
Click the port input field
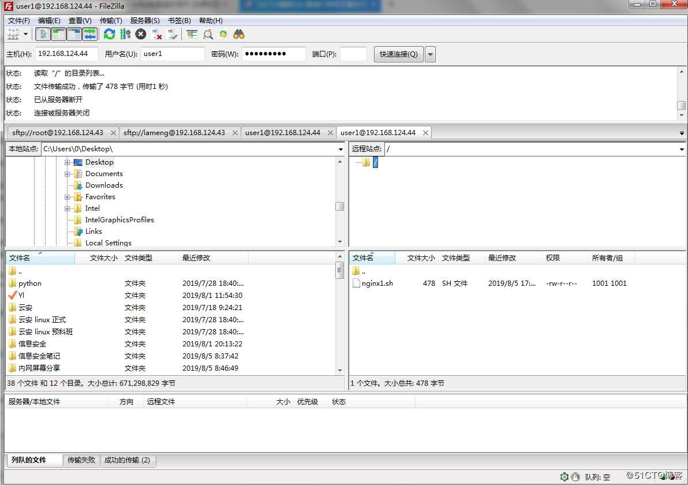pyautogui.click(x=353, y=54)
